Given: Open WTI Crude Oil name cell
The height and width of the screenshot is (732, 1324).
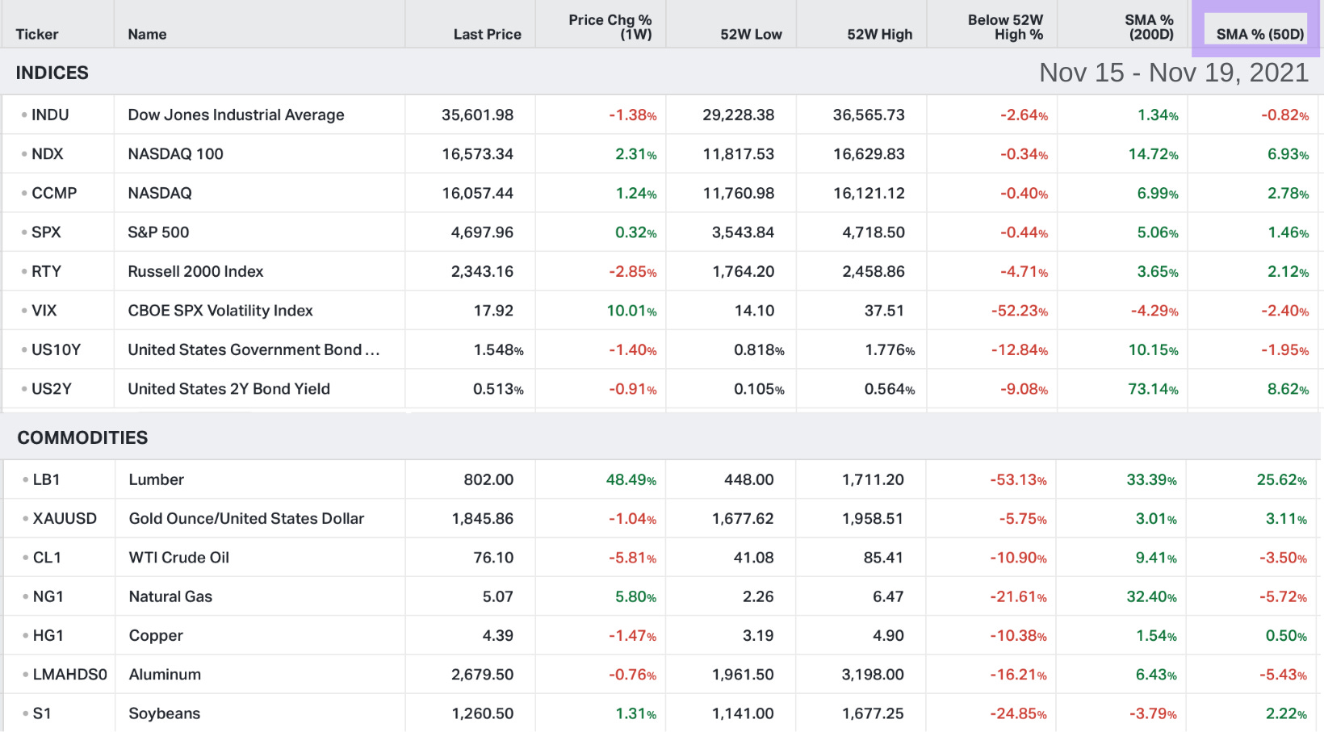Looking at the screenshot, I should [x=179, y=557].
